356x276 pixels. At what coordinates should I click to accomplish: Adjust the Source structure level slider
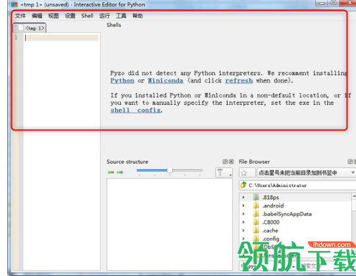(x=169, y=171)
